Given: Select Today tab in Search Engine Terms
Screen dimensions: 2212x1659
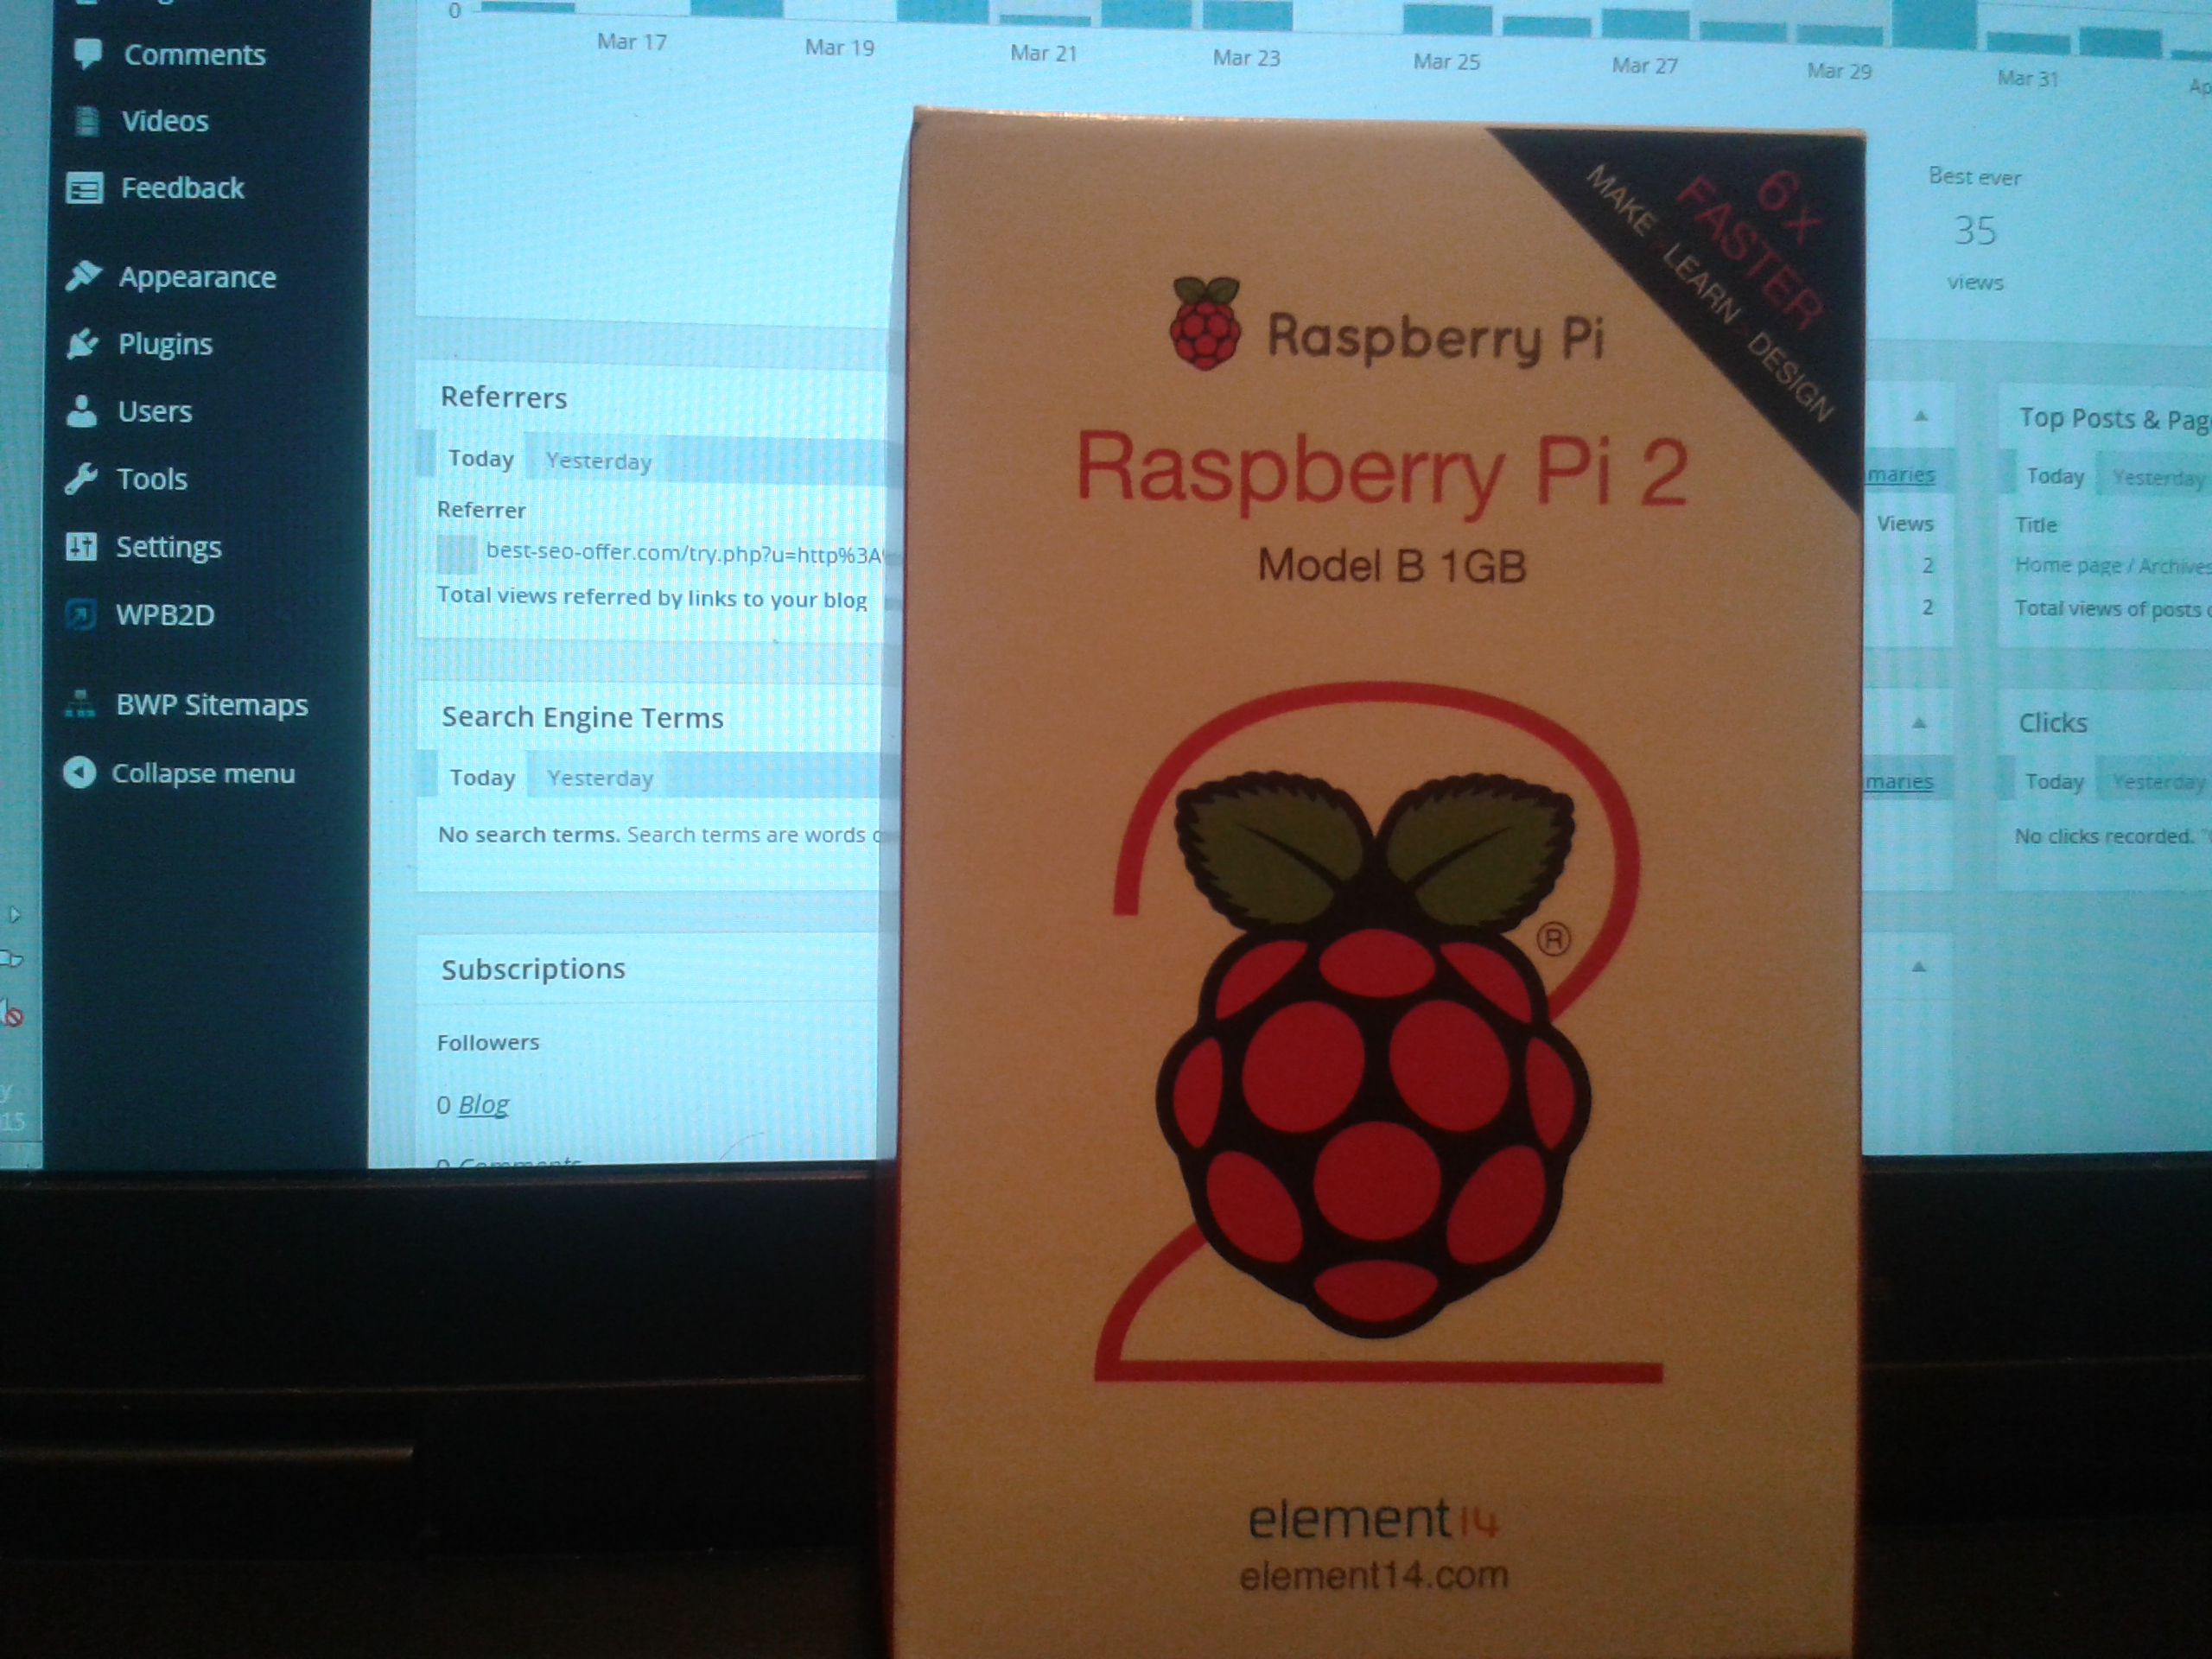Looking at the screenshot, I should (x=482, y=777).
